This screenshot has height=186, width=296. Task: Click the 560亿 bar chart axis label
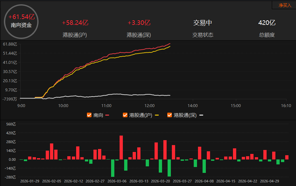pos(11,124)
